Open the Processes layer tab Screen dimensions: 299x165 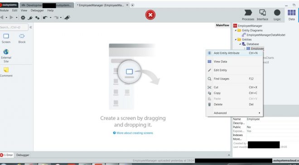[x=248, y=15]
